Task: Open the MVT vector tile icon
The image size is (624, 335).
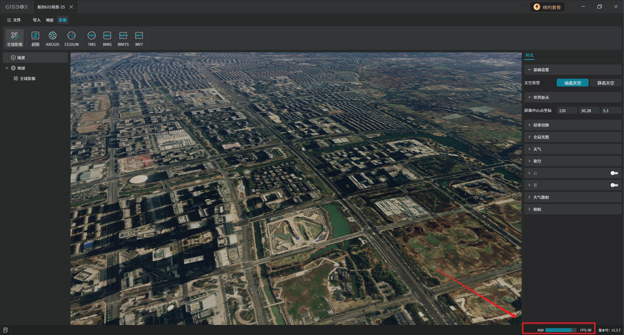Action: 139,38
